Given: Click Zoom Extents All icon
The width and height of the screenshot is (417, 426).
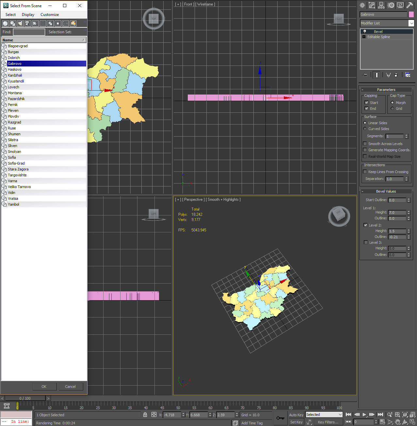Looking at the screenshot, I should [x=413, y=415].
